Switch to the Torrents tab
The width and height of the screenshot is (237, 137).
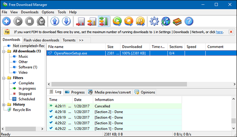pyautogui.click(x=69, y=40)
